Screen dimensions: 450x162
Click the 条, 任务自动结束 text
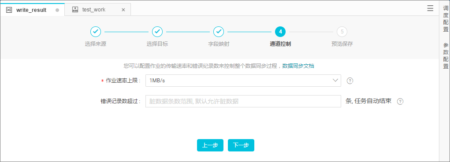click(368, 101)
